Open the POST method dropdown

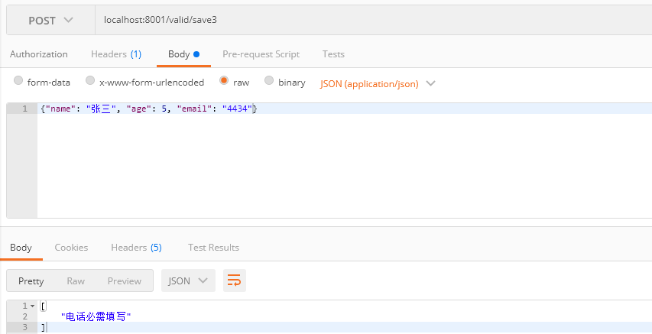[50, 21]
